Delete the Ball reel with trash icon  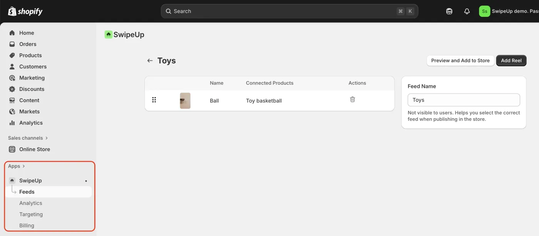(x=352, y=99)
